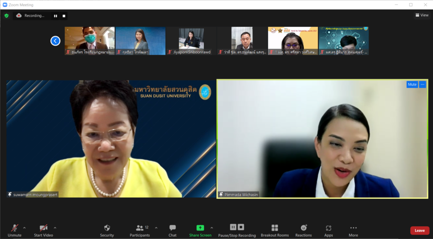Open the View layout menu
Image resolution: width=433 pixels, height=239 pixels.
coord(422,15)
